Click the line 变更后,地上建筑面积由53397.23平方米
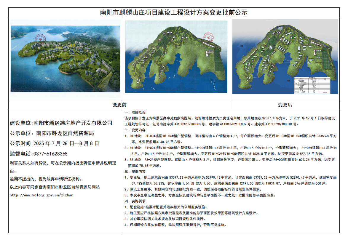Screen dimensions: 348x245 (231, 177)
